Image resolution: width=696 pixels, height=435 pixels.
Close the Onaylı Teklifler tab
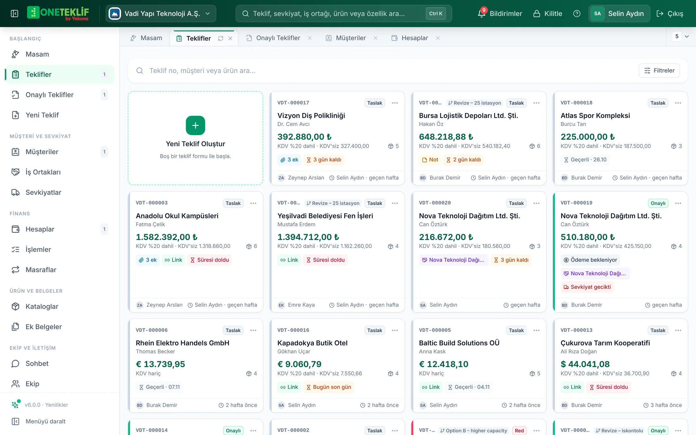pyautogui.click(x=310, y=38)
